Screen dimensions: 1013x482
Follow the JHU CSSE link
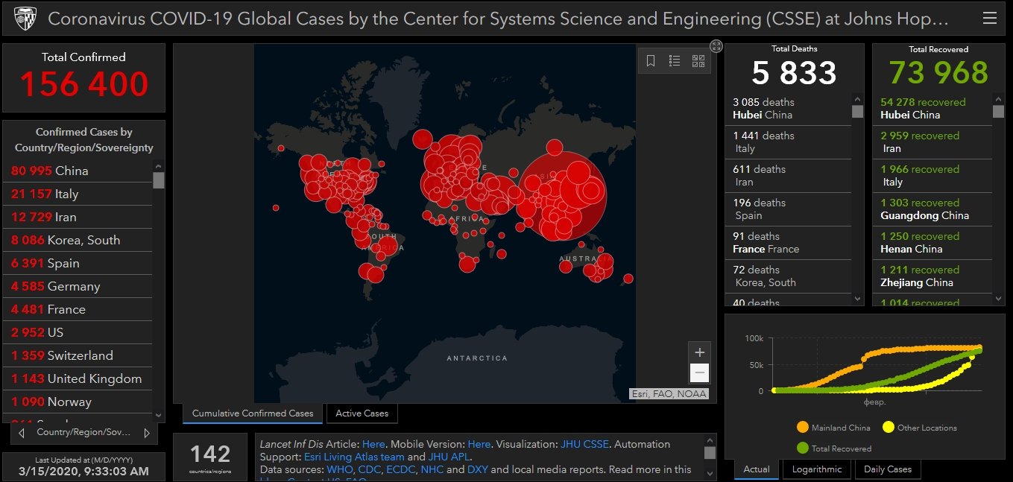585,444
